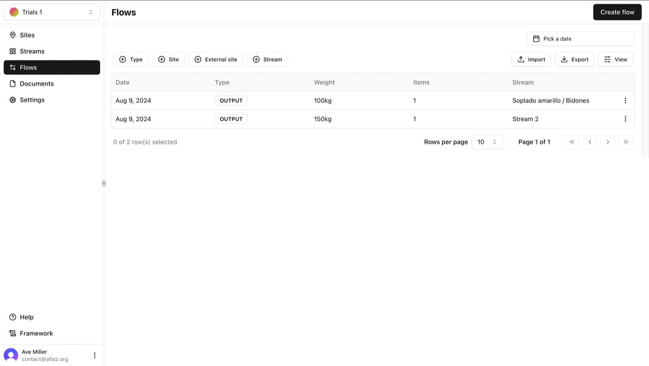
Task: Open the Pick a date selector
Action: [x=580, y=39]
